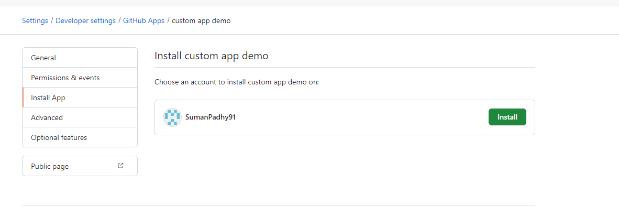Click slash separator after Settings breadcrumb
This screenshot has height=216, width=619.
point(52,20)
